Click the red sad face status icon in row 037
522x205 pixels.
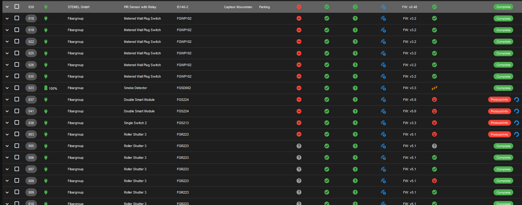(x=434, y=99)
